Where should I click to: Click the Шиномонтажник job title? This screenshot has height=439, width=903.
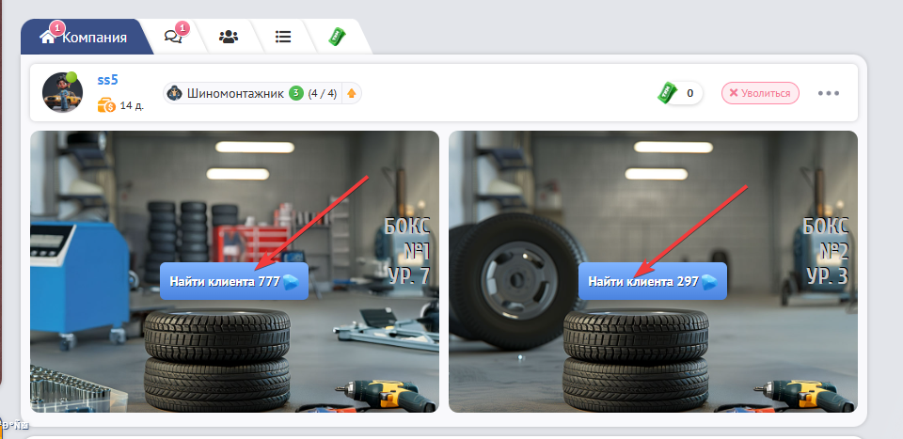[x=235, y=93]
